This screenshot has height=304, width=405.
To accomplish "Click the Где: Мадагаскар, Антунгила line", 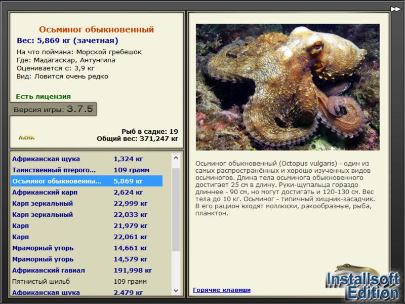I will 66,60.
